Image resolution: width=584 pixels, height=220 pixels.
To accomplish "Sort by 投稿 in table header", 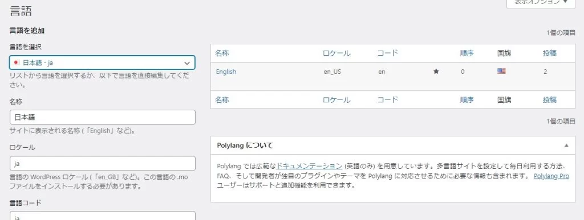I will [550, 53].
